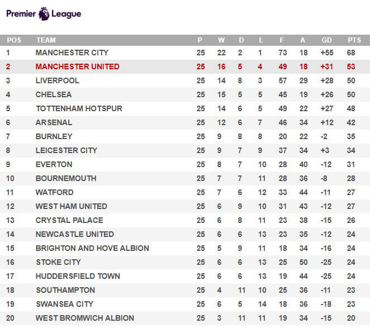370x328 pixels.
Task: Open the Liverpool team name
Action: tap(58, 80)
